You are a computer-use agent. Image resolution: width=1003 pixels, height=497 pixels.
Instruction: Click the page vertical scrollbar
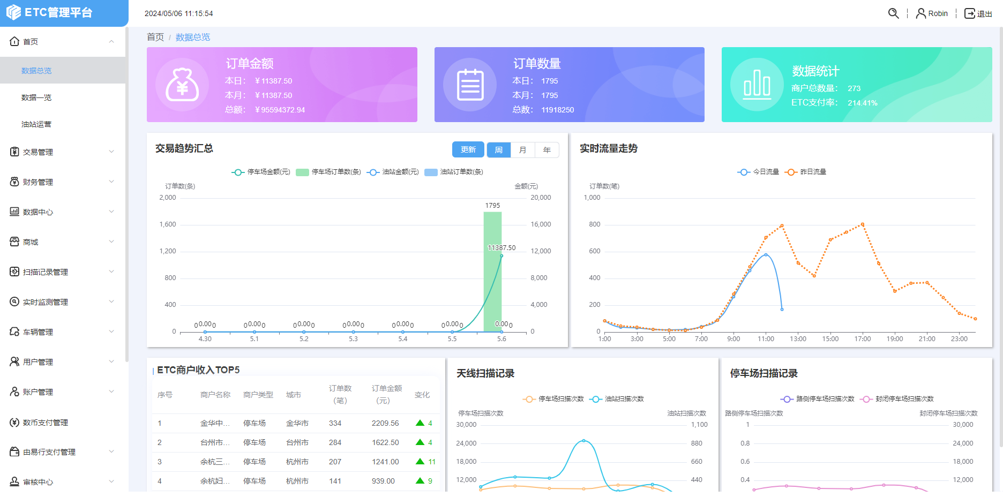pos(1001,236)
